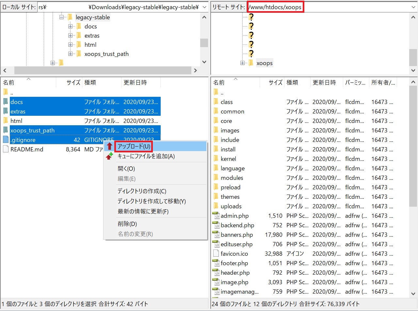Choose ディレクトリの作成(C) in context menu
Image resolution: width=418 pixels, height=311 pixels.
coord(155,191)
